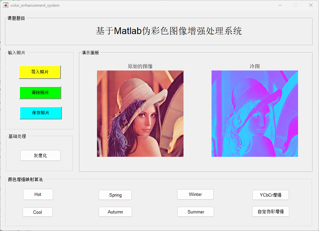Apply the Spring colormap
The height and width of the screenshot is (231, 319).
115,195
